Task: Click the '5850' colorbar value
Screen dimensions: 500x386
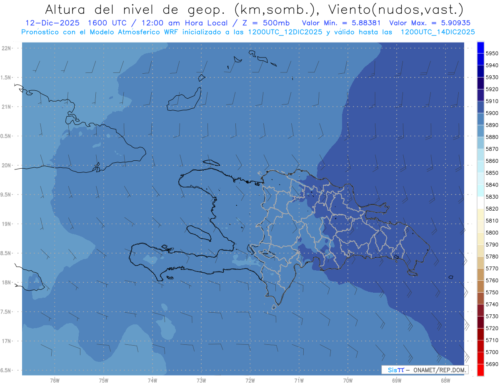Action: click(492, 173)
